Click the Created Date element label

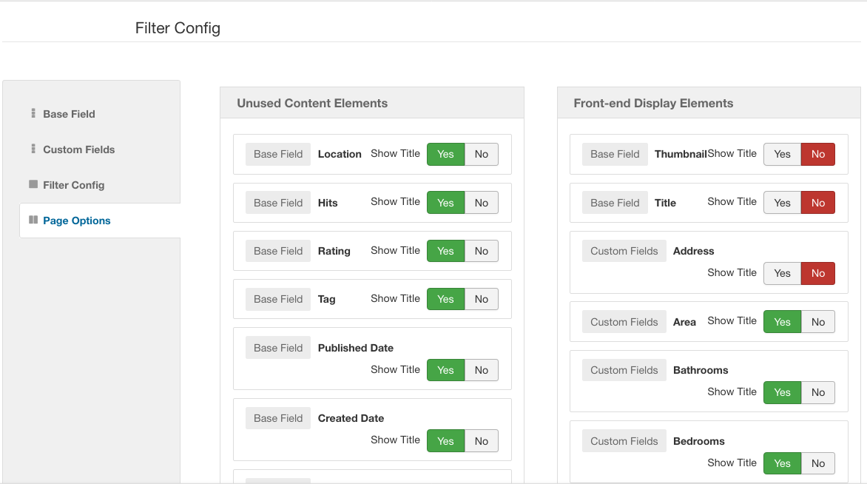click(x=351, y=418)
